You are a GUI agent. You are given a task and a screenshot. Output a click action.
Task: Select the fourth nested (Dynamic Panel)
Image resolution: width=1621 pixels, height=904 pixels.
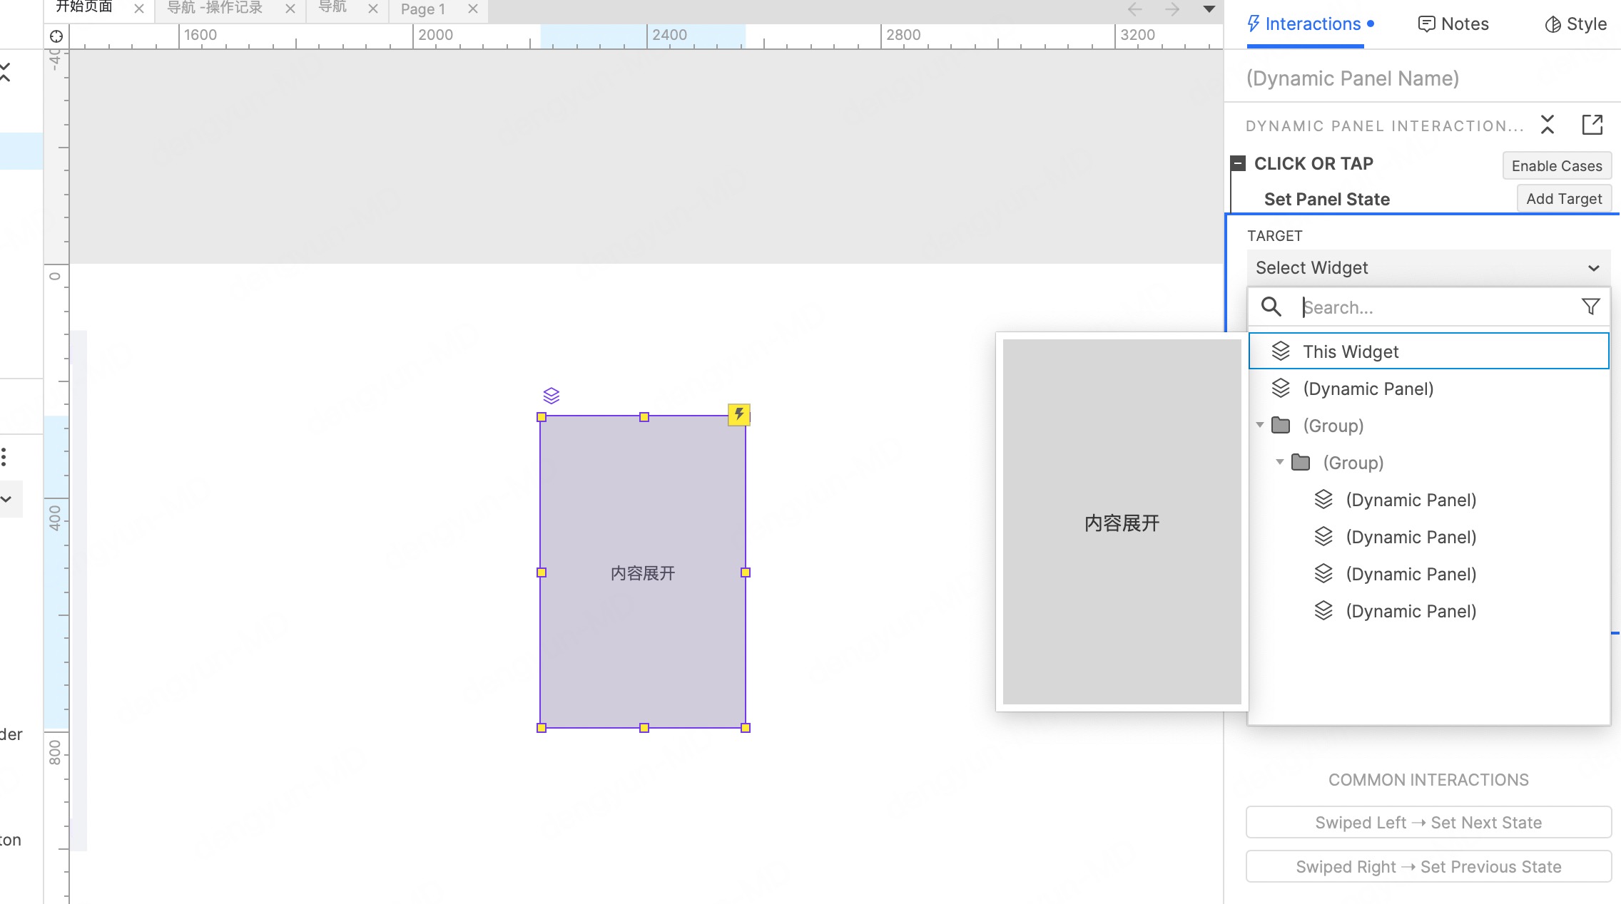tap(1428, 611)
